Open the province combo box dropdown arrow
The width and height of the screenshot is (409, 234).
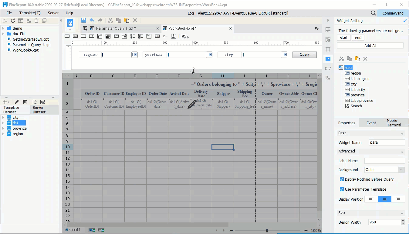209,55
